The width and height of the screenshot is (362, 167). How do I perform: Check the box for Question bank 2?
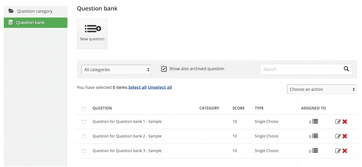[84, 136]
